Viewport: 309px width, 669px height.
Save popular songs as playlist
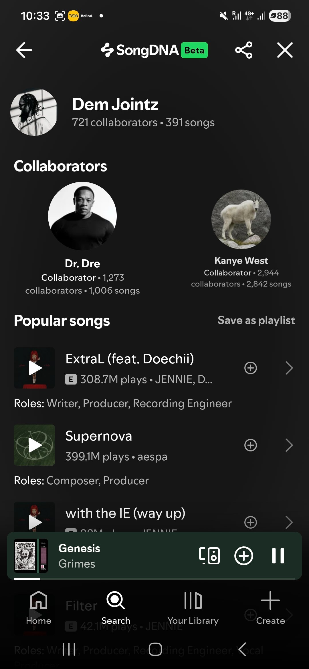(256, 320)
